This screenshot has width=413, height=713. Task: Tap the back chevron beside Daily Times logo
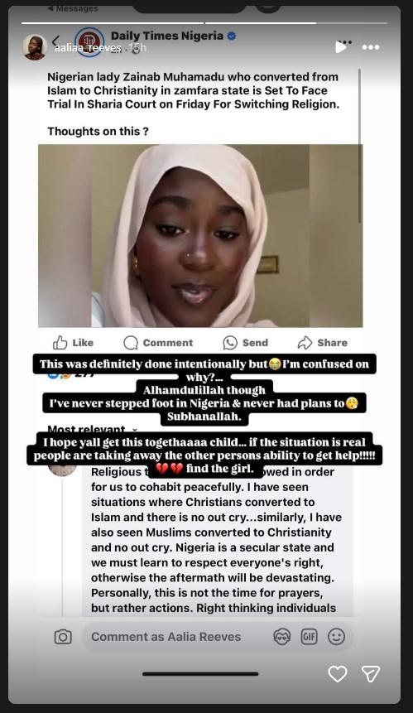[x=56, y=41]
